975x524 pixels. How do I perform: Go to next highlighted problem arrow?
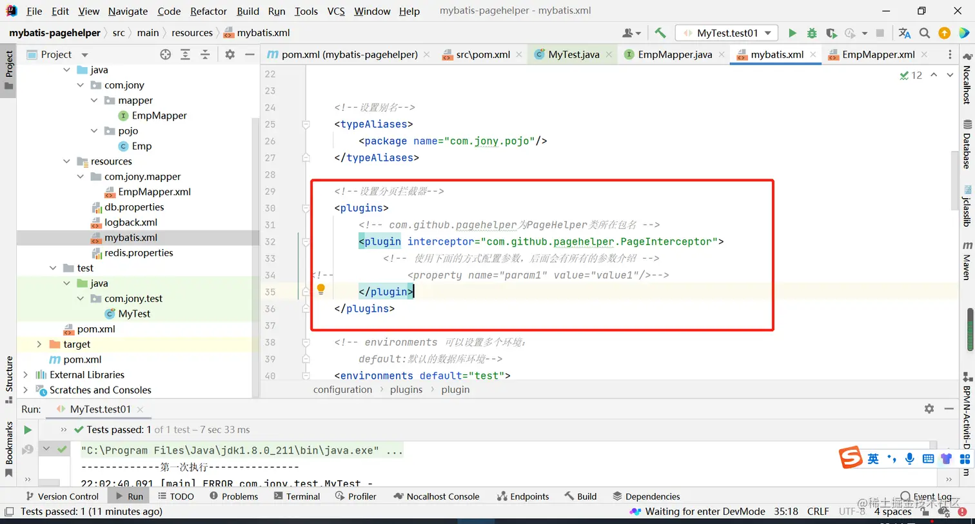tap(950, 76)
